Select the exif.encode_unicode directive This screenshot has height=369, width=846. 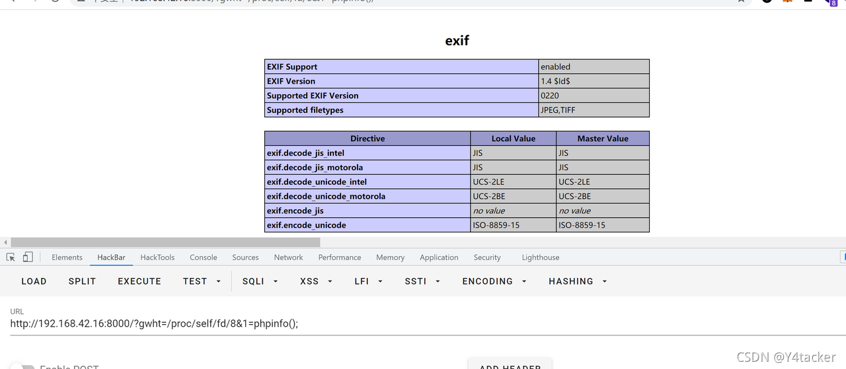307,226
